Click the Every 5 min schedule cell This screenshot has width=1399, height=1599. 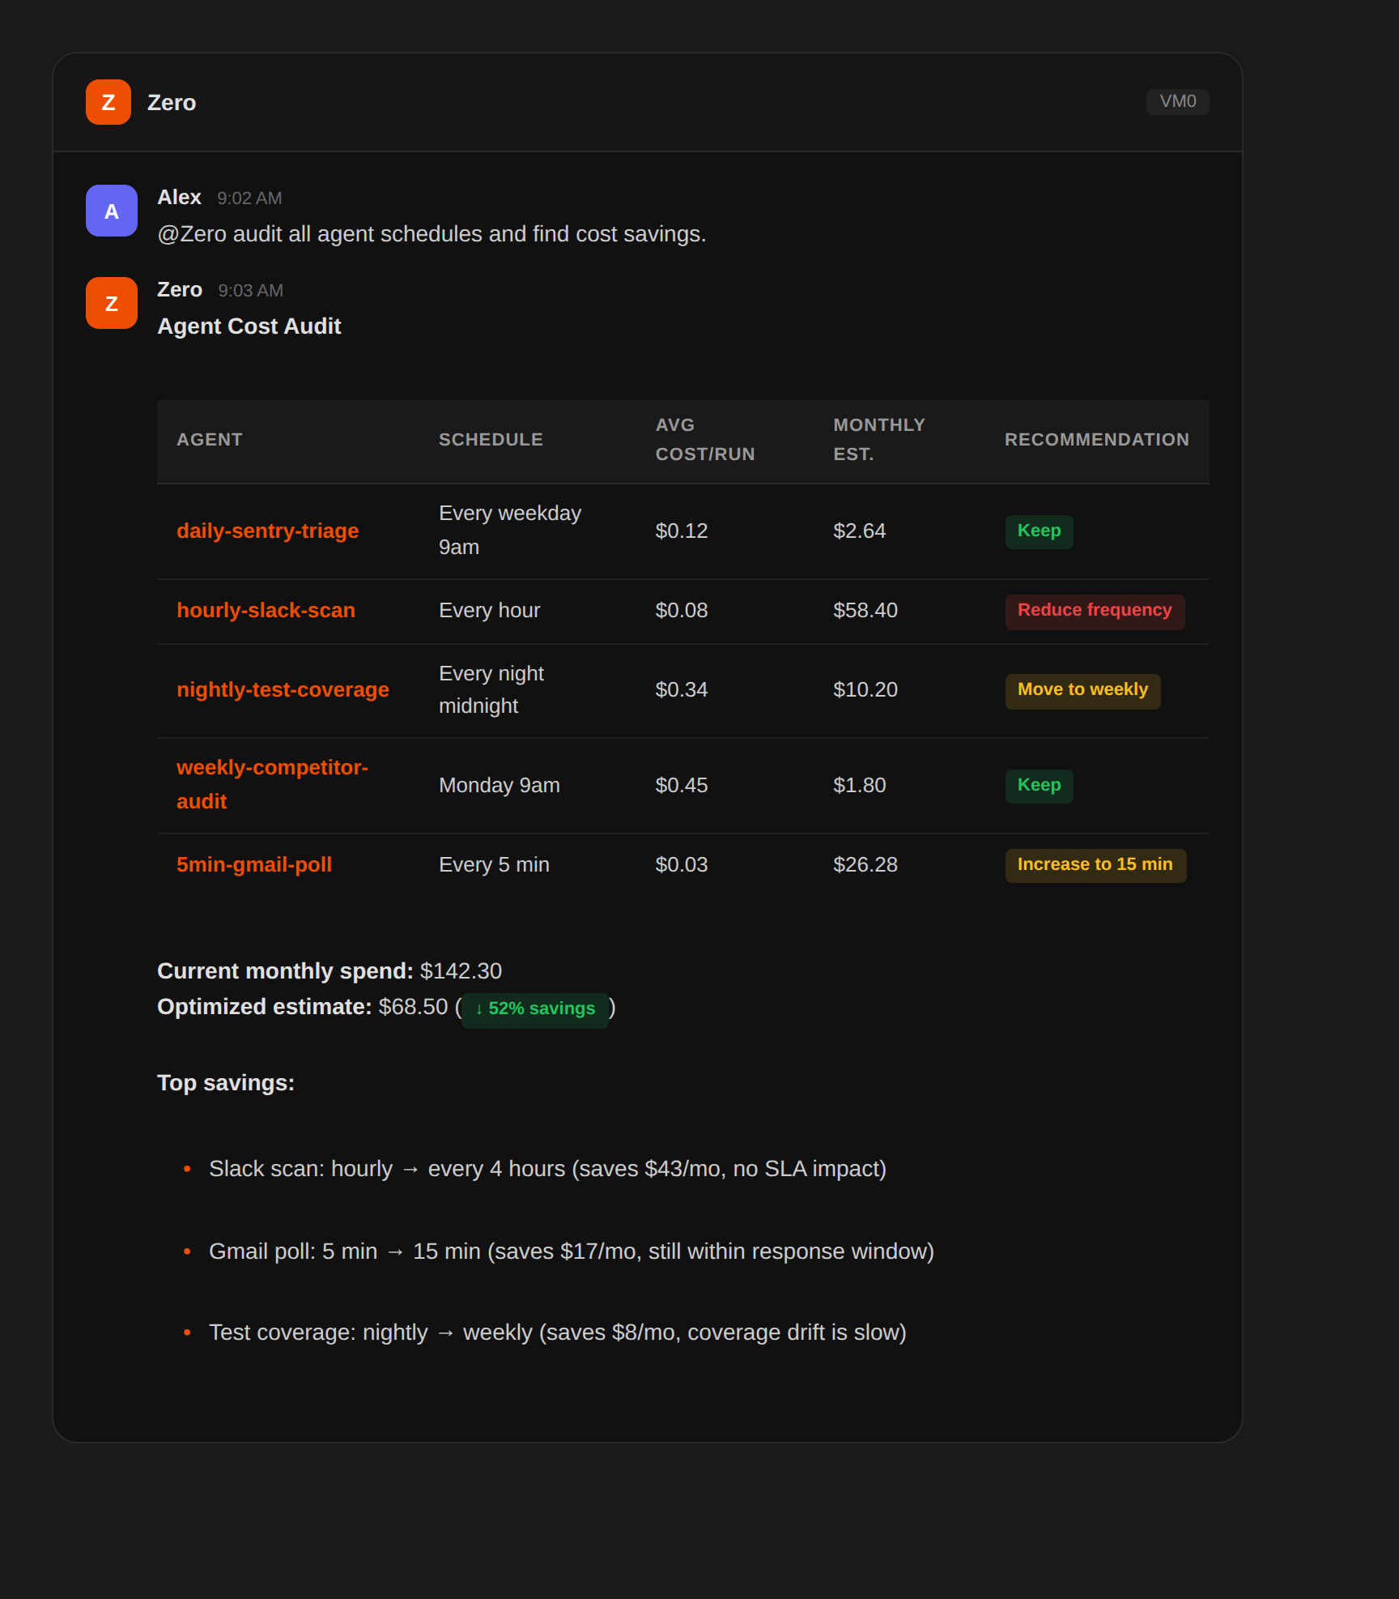pyautogui.click(x=494, y=864)
